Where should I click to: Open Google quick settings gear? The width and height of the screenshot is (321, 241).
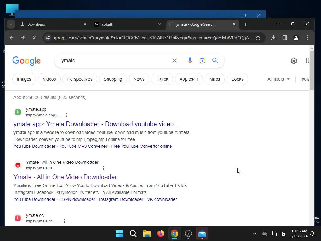(x=293, y=61)
